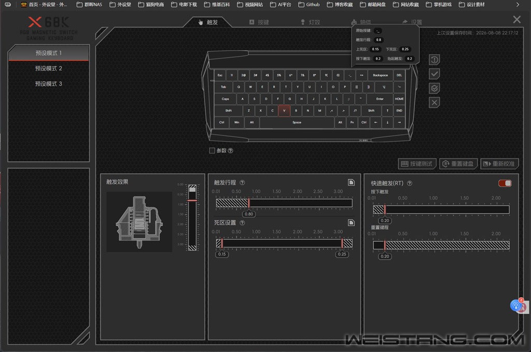Open the 群晖NAS bookmark folder

89,4
